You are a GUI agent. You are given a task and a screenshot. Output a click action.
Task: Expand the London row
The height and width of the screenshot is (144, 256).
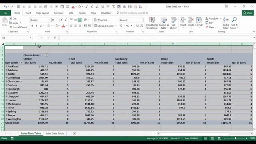click(6, 100)
